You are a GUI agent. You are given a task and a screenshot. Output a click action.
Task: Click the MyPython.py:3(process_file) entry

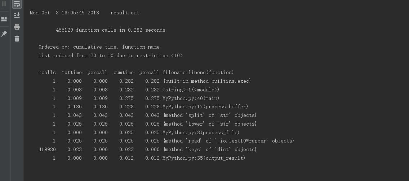(201, 132)
